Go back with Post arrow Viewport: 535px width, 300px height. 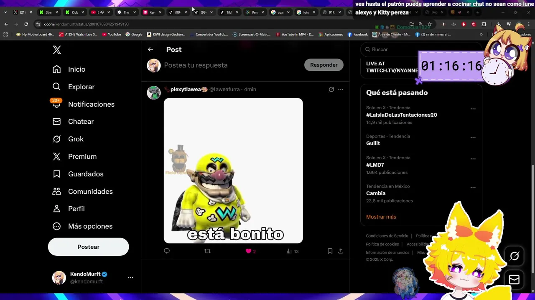[150, 49]
